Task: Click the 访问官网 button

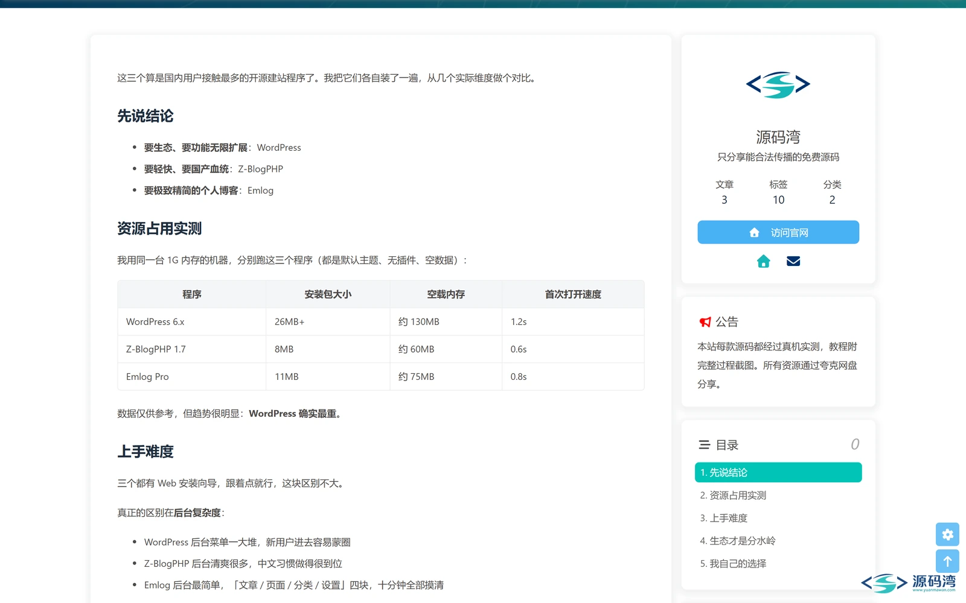Action: point(778,232)
